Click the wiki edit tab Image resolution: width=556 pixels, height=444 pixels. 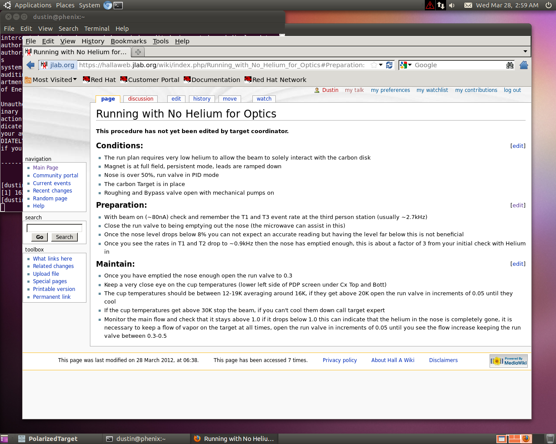click(176, 99)
